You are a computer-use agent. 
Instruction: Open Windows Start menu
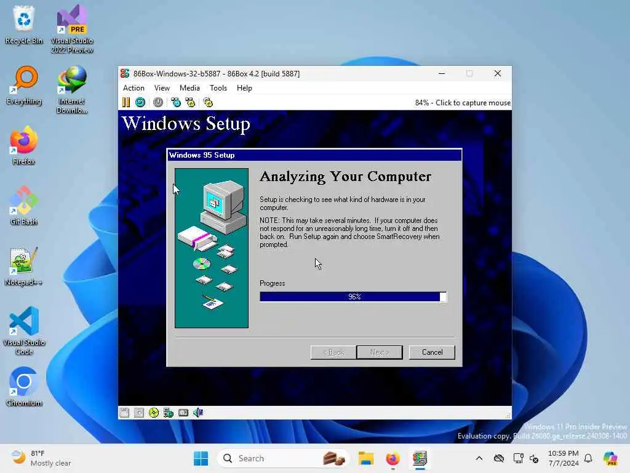[x=201, y=458]
